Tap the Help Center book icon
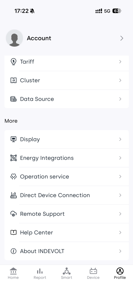The width and height of the screenshot is (133, 291). tap(13, 232)
